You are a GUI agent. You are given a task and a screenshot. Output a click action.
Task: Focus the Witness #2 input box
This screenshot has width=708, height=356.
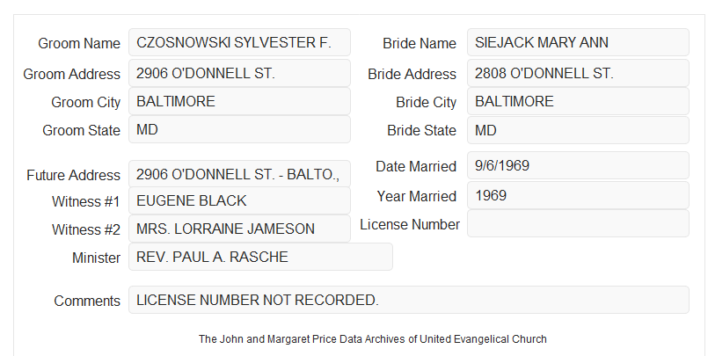(x=239, y=229)
